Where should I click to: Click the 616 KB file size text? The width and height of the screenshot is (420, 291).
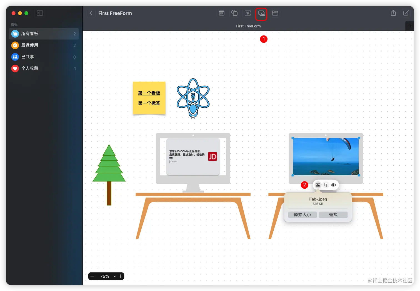click(318, 204)
